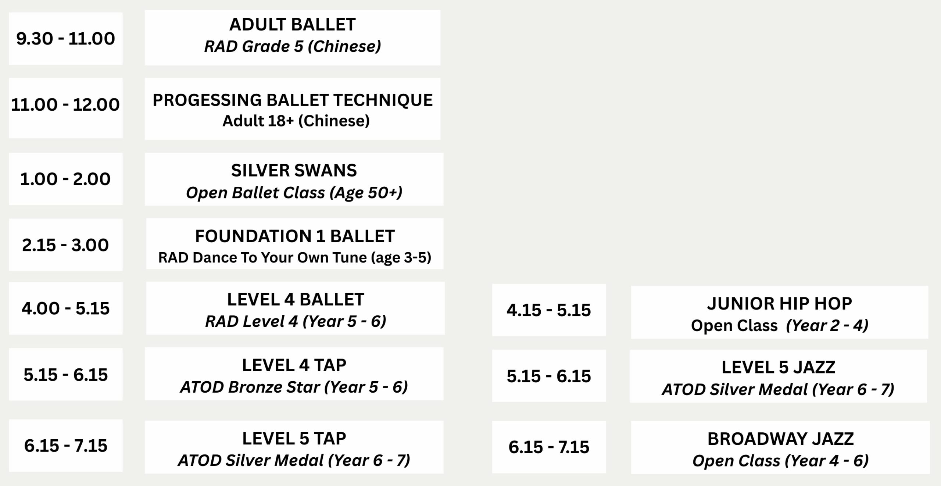Choose the Level 5 Jazz class

pyautogui.click(x=778, y=376)
